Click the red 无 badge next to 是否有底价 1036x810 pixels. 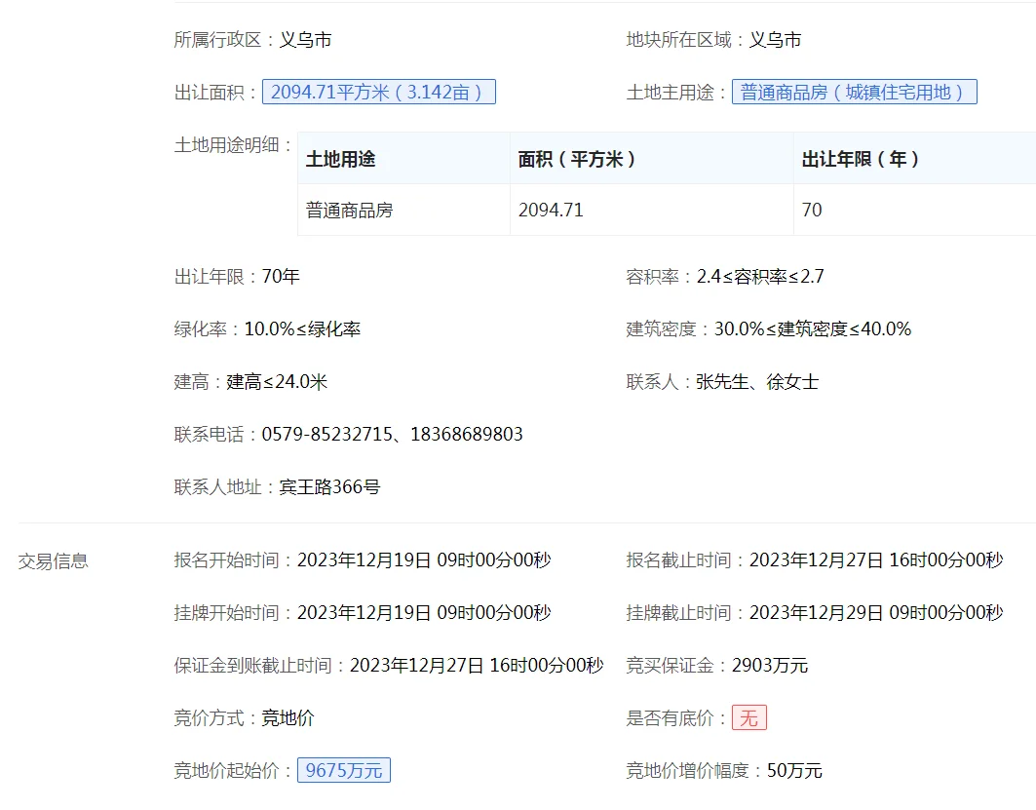pos(748,718)
